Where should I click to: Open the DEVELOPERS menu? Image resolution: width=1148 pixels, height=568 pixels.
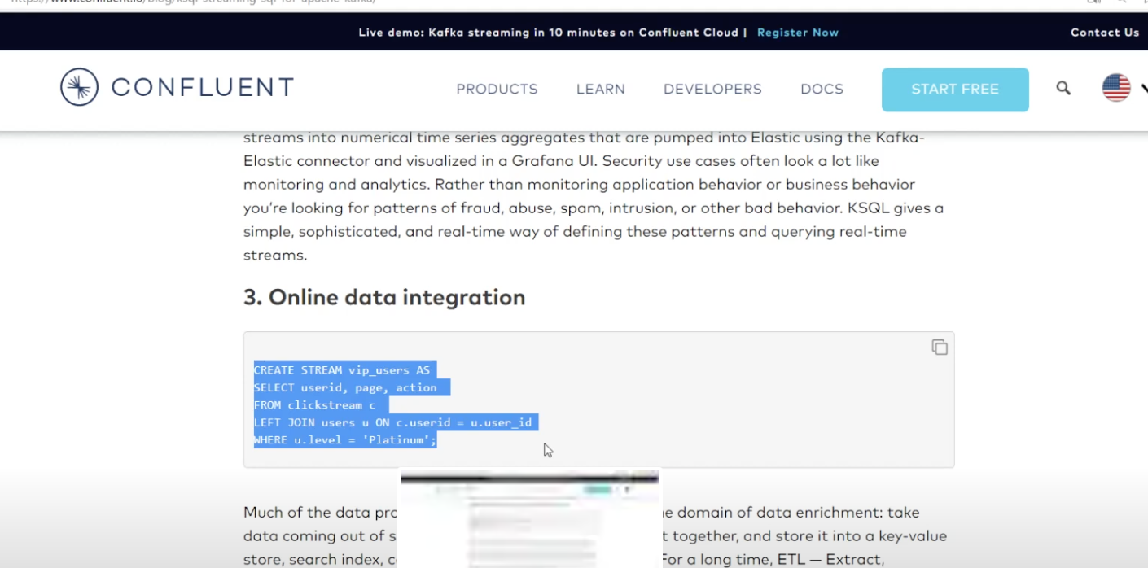[x=712, y=89]
